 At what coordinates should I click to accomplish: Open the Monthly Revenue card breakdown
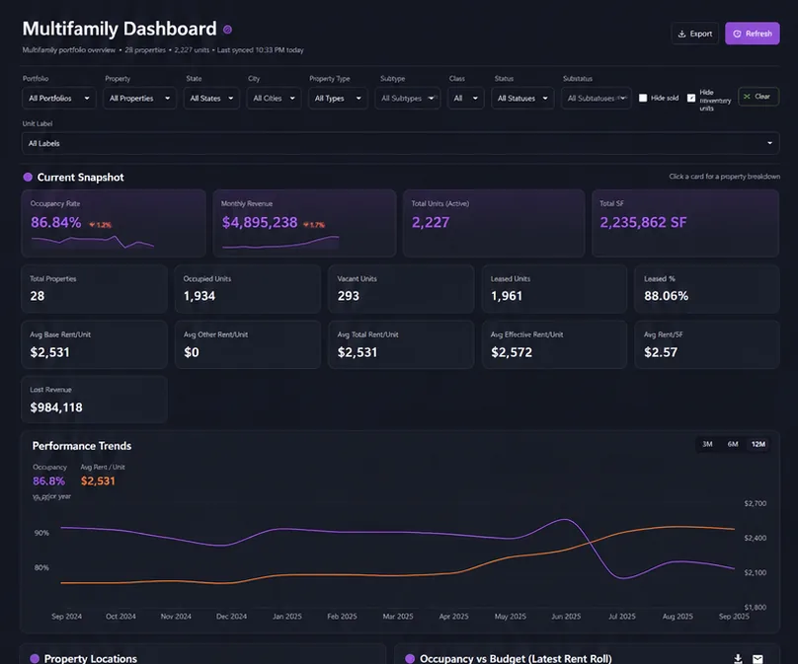coord(304,223)
